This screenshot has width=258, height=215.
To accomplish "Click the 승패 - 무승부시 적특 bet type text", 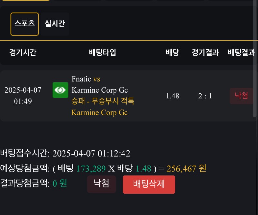I will [x=103, y=101].
